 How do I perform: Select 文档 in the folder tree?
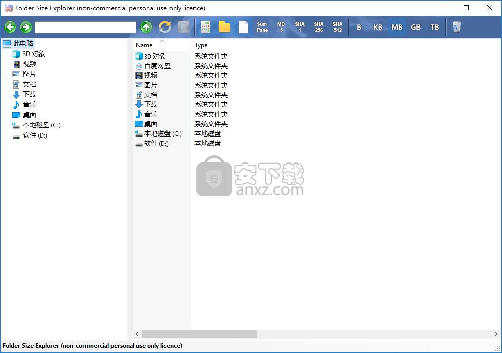click(x=30, y=84)
